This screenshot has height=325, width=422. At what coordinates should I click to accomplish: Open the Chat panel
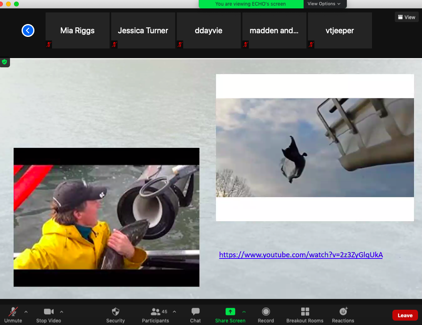[x=196, y=315]
